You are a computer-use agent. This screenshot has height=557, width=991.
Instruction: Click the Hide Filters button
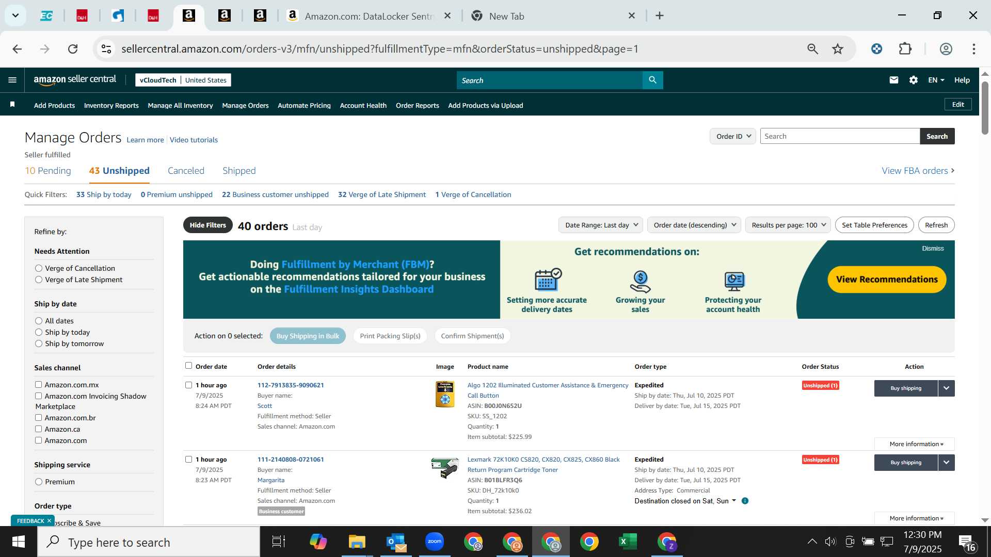207,225
